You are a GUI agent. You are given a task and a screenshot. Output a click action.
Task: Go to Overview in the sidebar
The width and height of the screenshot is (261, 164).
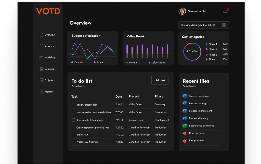click(x=50, y=35)
